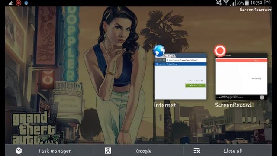This screenshot has height=156, width=277.
Task: Tap the muted sound status icon
Action: coord(219,3)
